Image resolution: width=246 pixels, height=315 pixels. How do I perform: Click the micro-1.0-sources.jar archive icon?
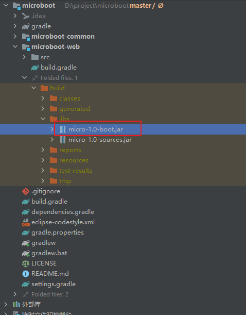point(63,140)
